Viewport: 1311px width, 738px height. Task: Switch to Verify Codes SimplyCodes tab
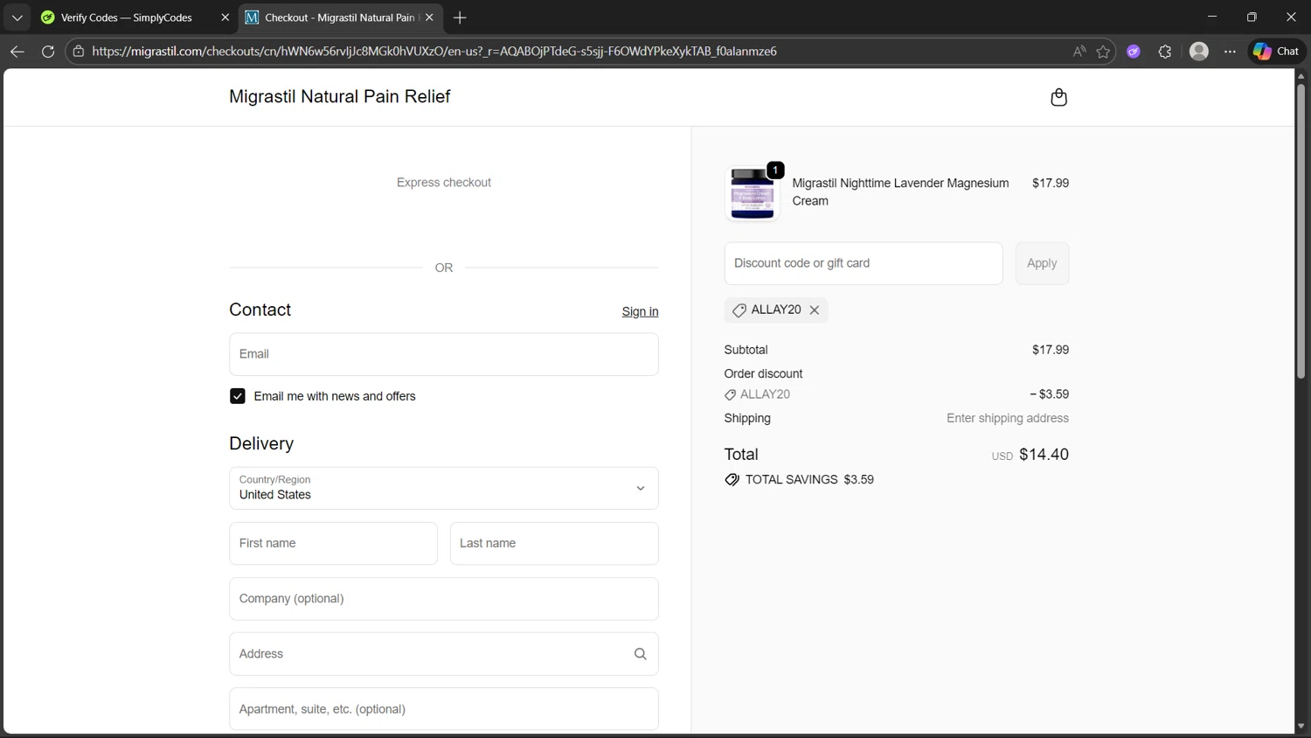coord(127,17)
